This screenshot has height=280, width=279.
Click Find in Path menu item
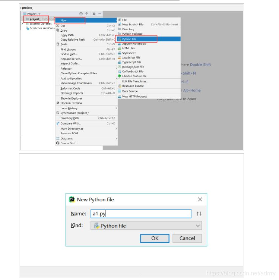tap(86, 54)
